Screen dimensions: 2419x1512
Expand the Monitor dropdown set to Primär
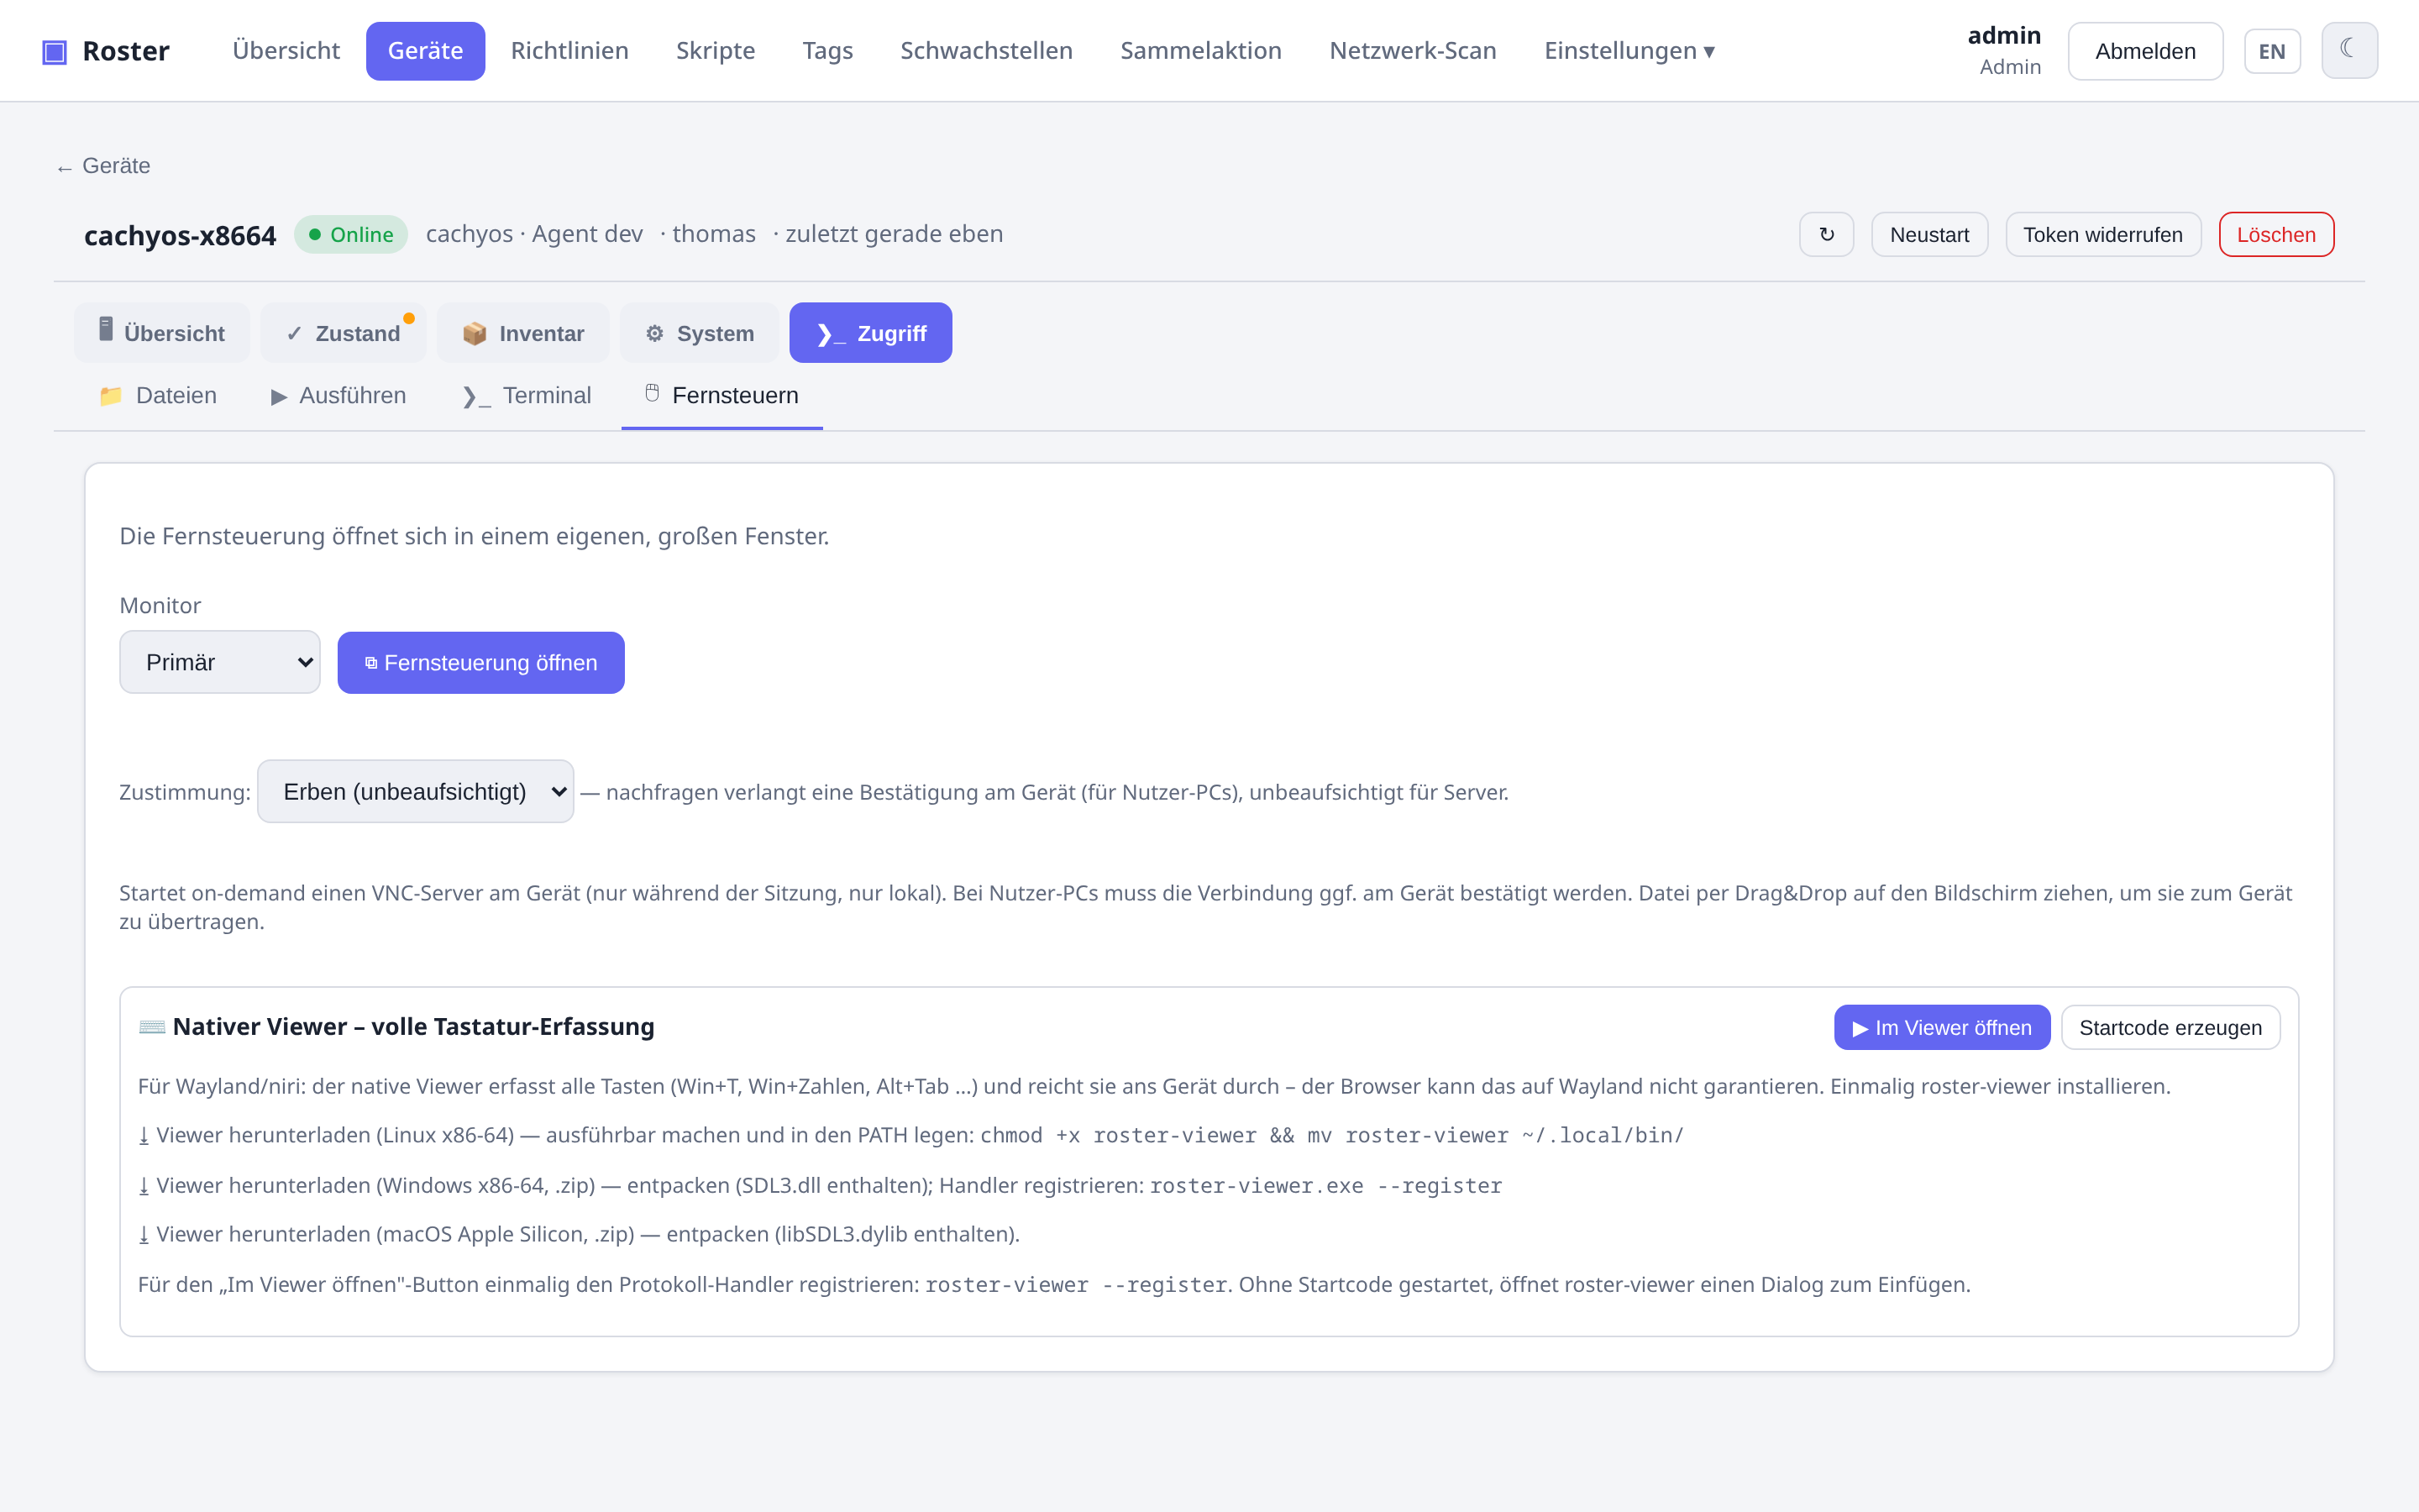tap(220, 662)
